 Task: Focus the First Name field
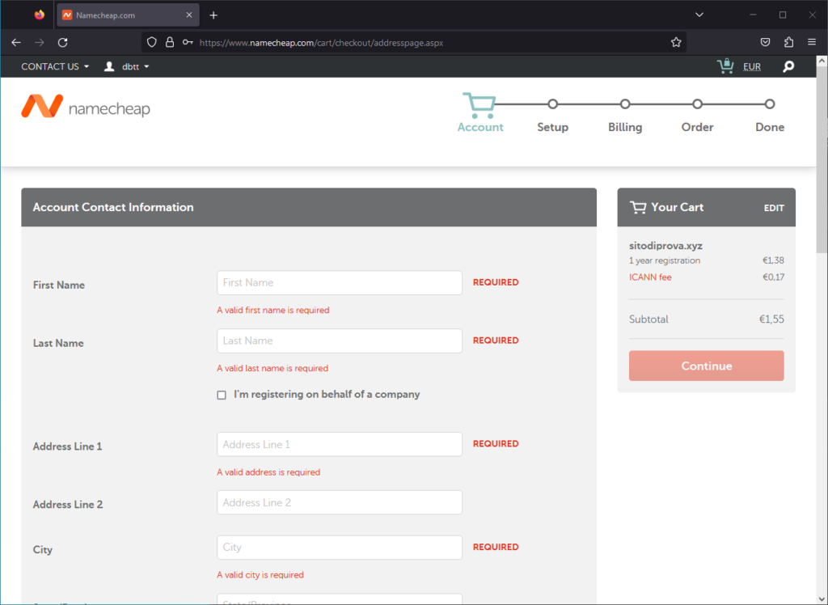[340, 283]
